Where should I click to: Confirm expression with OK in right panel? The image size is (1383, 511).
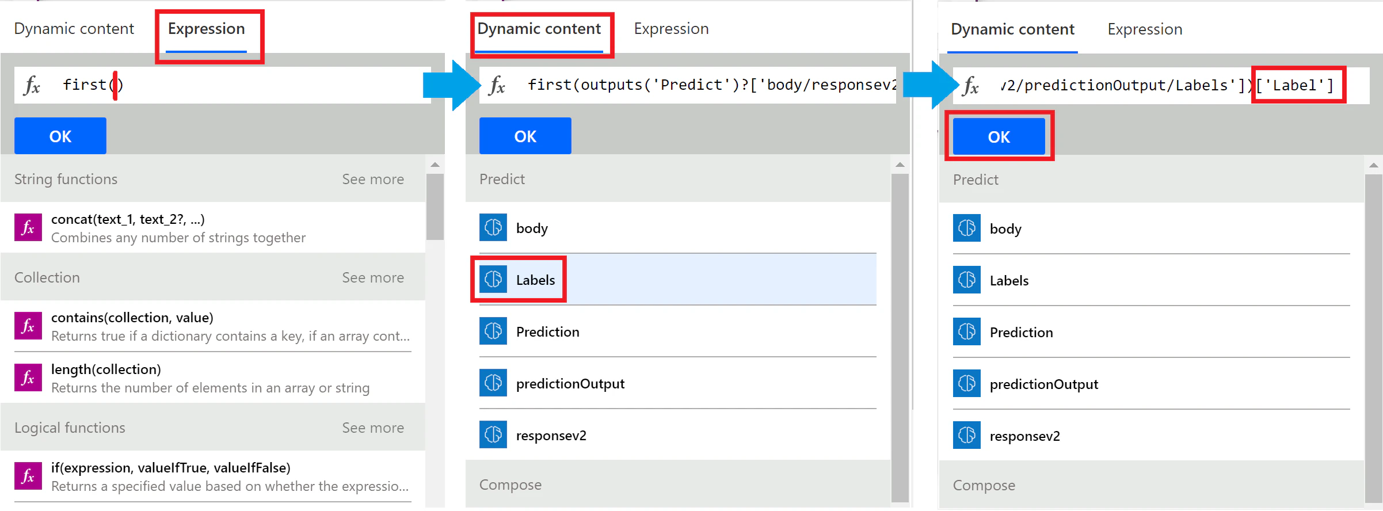[x=999, y=136]
